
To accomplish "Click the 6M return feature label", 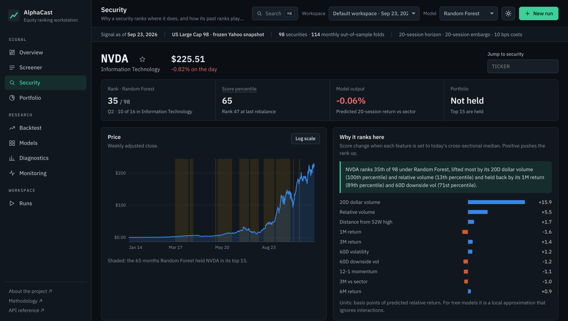I will click(x=350, y=291).
